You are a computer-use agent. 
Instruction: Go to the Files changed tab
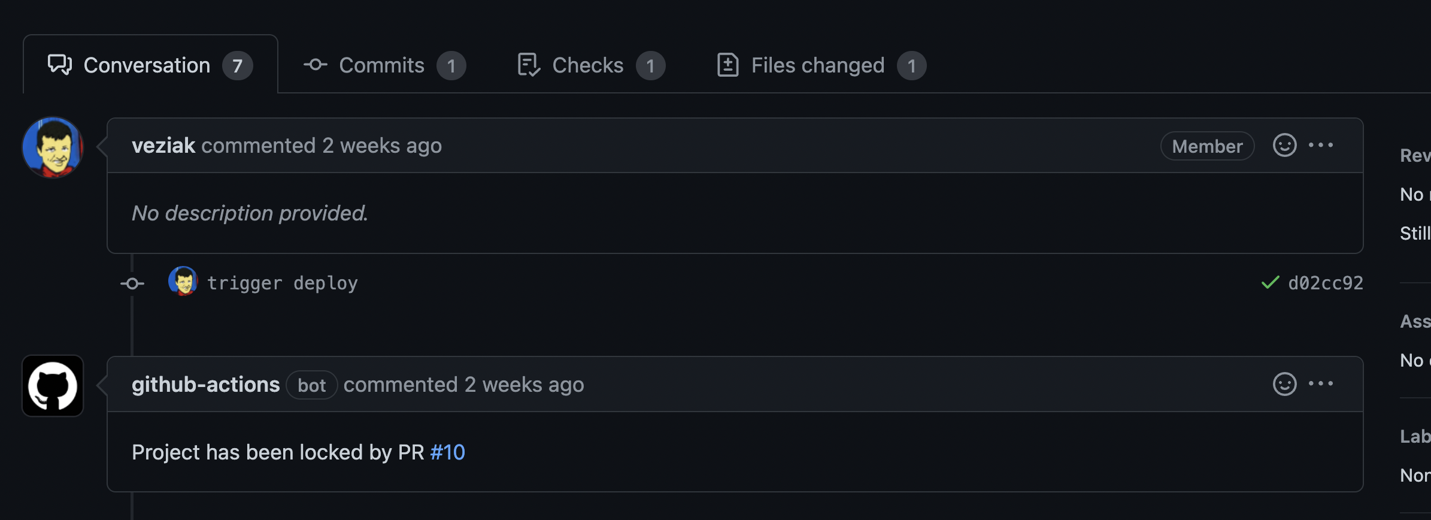coord(817,65)
